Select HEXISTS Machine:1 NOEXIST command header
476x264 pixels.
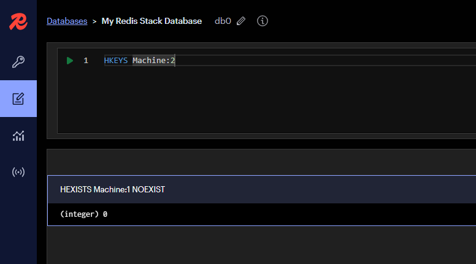coord(262,189)
